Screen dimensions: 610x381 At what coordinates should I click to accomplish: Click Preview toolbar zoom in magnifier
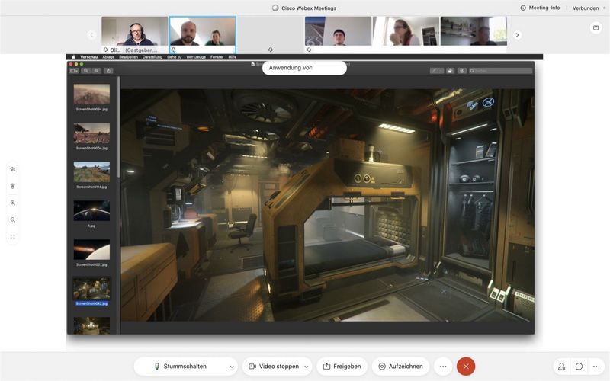96,71
